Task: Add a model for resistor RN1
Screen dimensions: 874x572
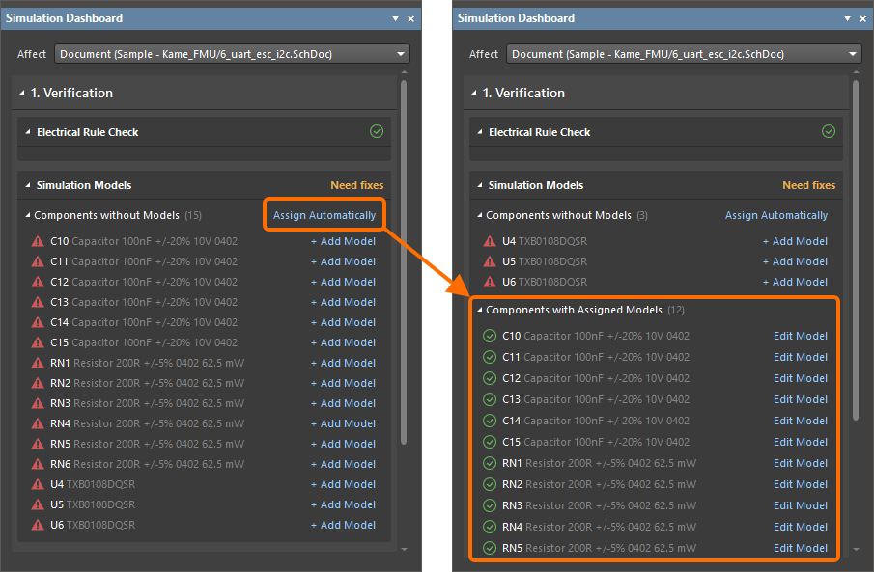Action: tap(343, 363)
